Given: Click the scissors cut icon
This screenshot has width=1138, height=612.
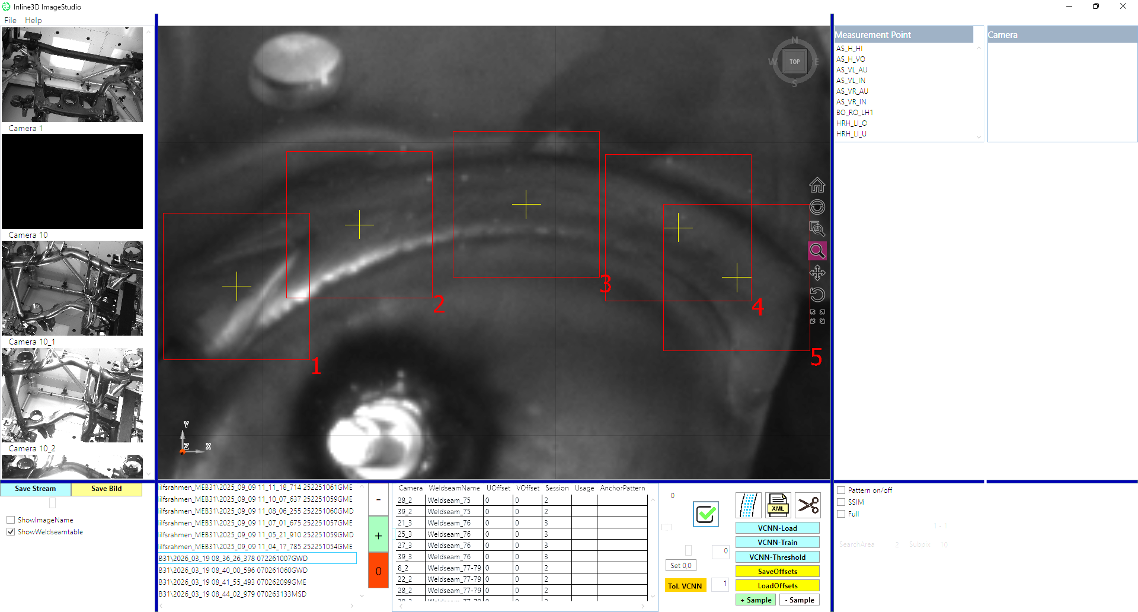Looking at the screenshot, I should tap(807, 505).
